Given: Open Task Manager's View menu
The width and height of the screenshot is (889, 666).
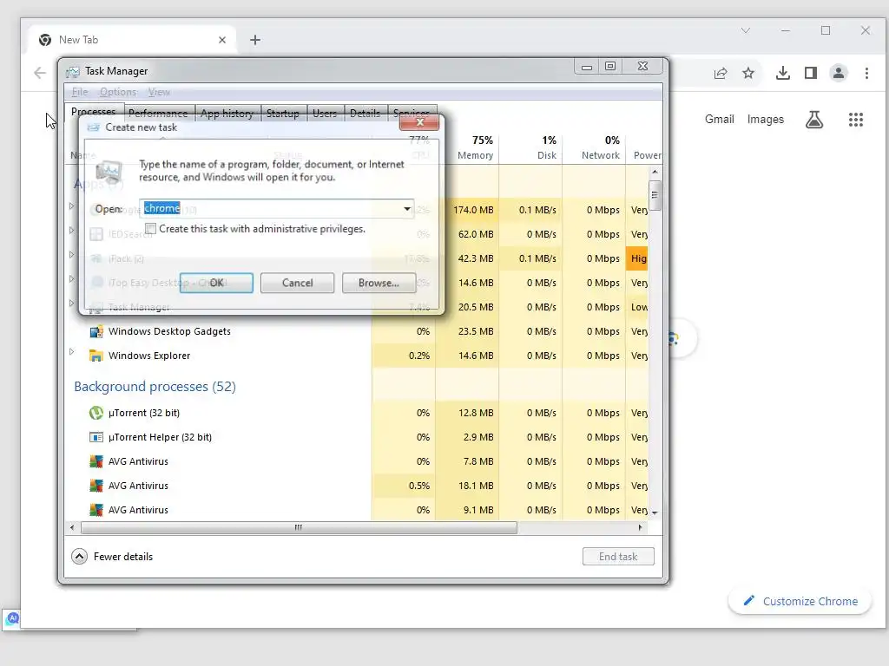Looking at the screenshot, I should coord(160,92).
